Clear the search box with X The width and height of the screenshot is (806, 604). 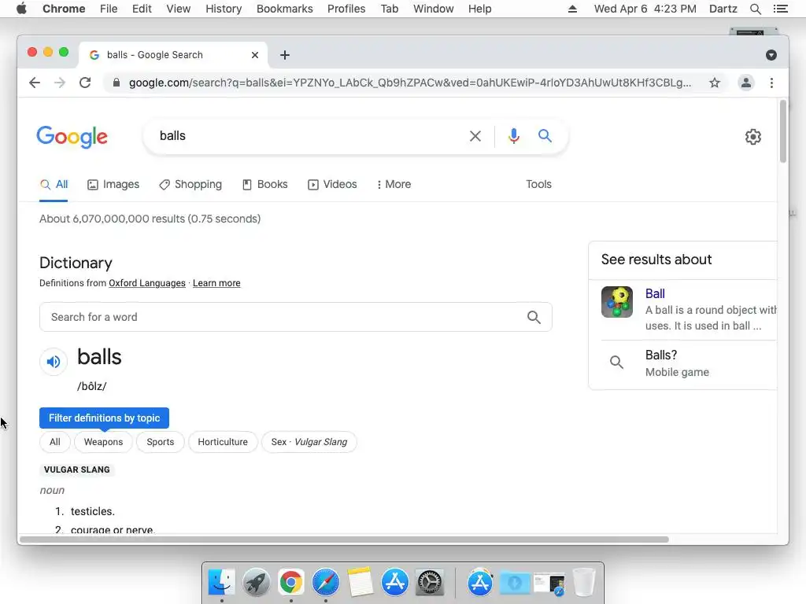tap(475, 136)
